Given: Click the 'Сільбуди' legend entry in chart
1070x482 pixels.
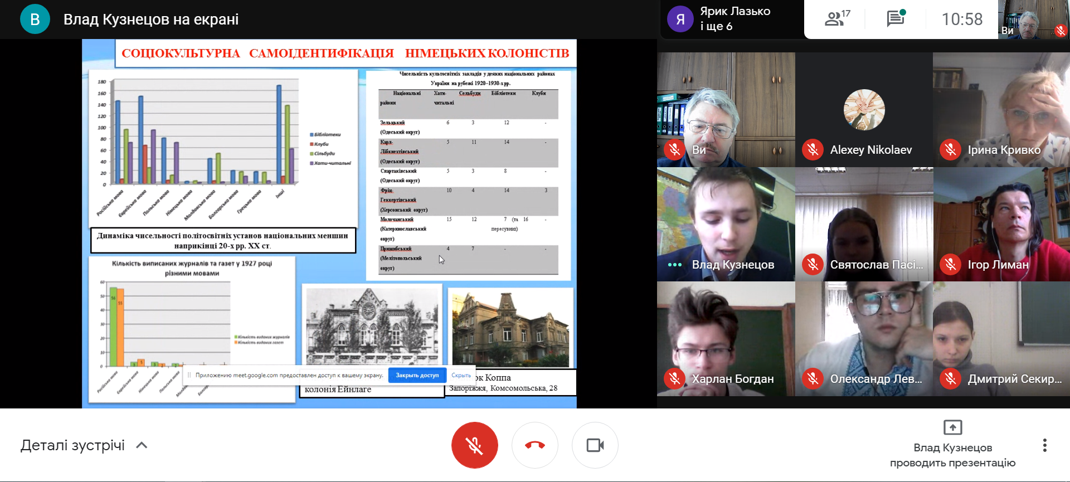Looking at the screenshot, I should 323,153.
